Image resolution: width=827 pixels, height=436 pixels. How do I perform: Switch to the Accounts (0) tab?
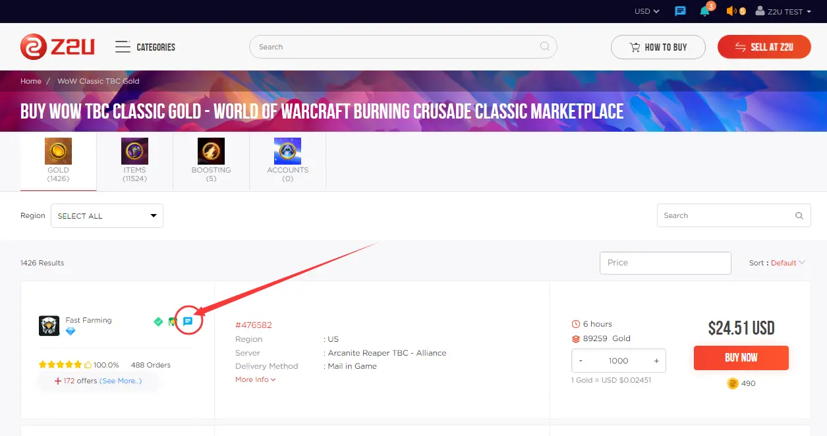(x=287, y=161)
